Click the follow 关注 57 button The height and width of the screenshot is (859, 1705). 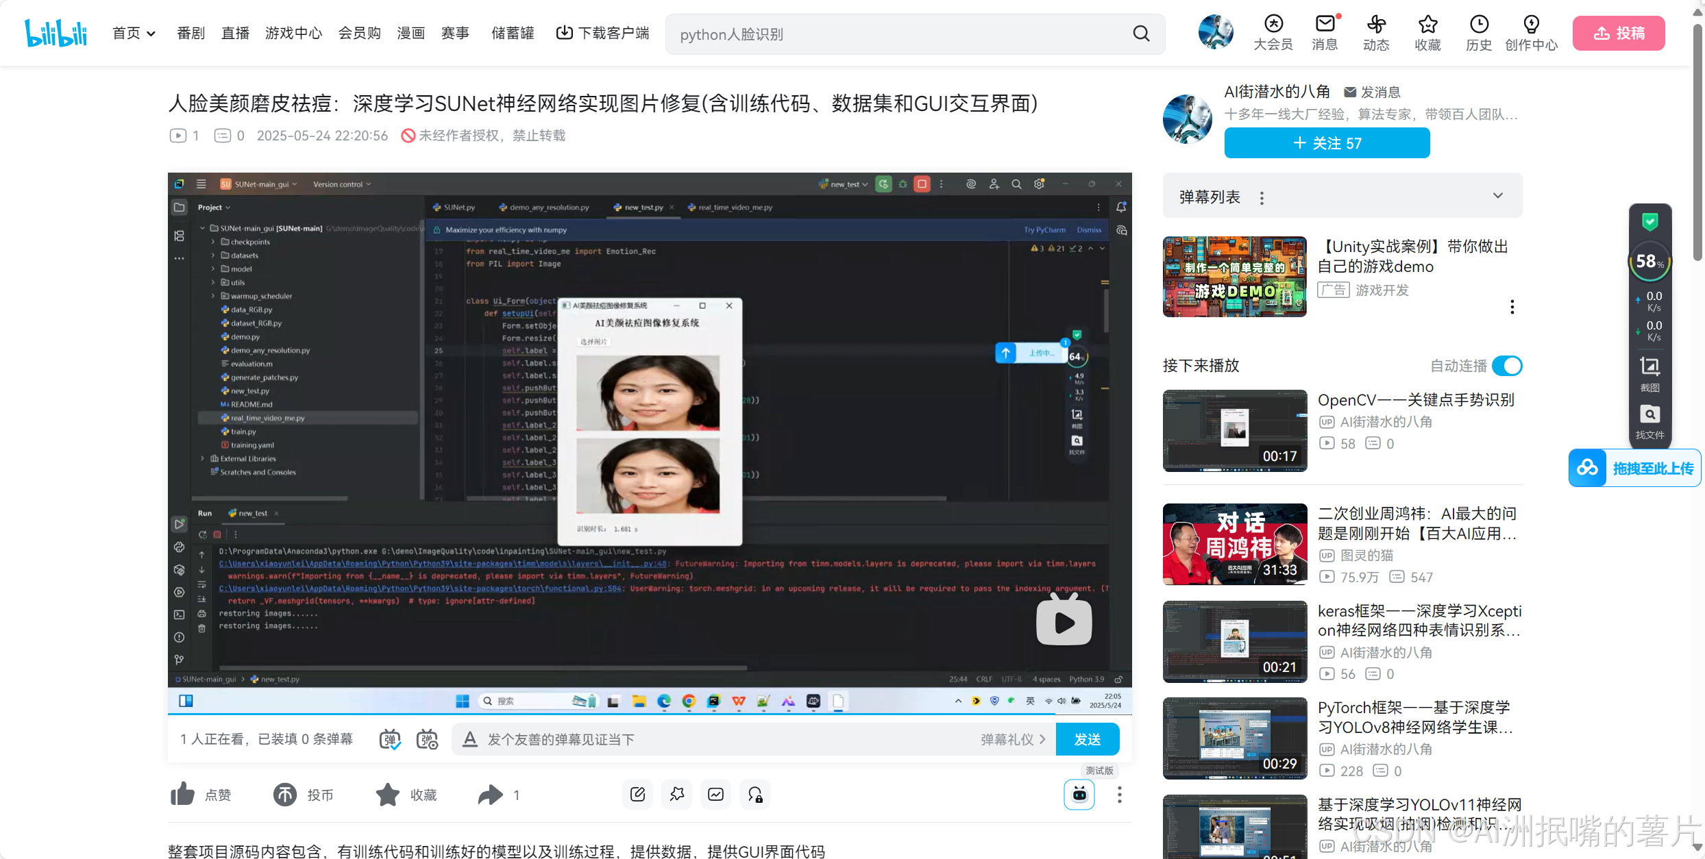click(1327, 143)
